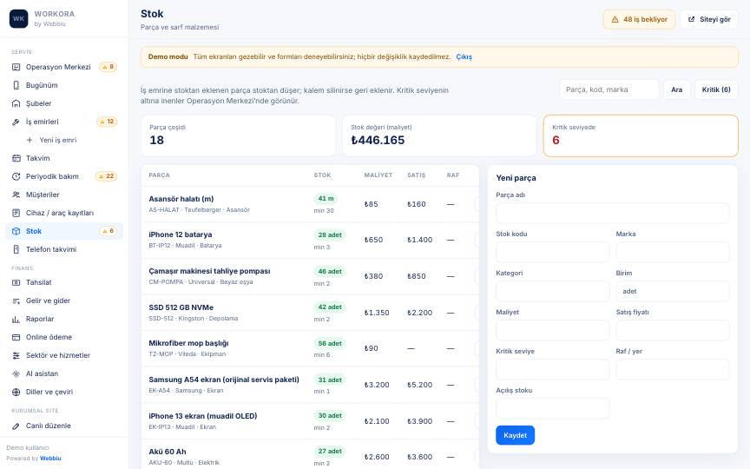Click the 48 iş bekliyor button
Screen dimensions: 750x469
639,20
